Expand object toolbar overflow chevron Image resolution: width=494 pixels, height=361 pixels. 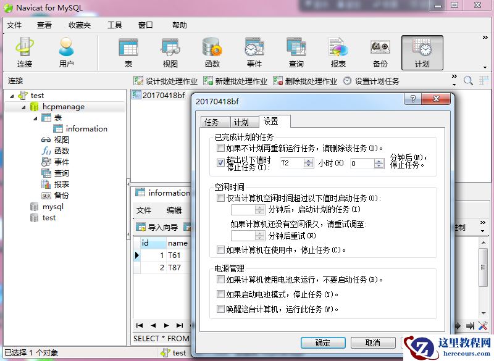[454, 77]
